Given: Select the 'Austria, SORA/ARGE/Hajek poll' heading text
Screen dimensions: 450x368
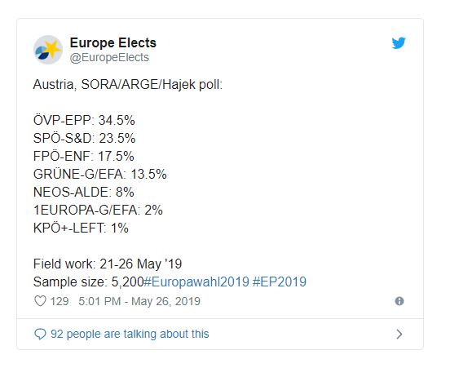Looking at the screenshot, I should click(128, 85).
